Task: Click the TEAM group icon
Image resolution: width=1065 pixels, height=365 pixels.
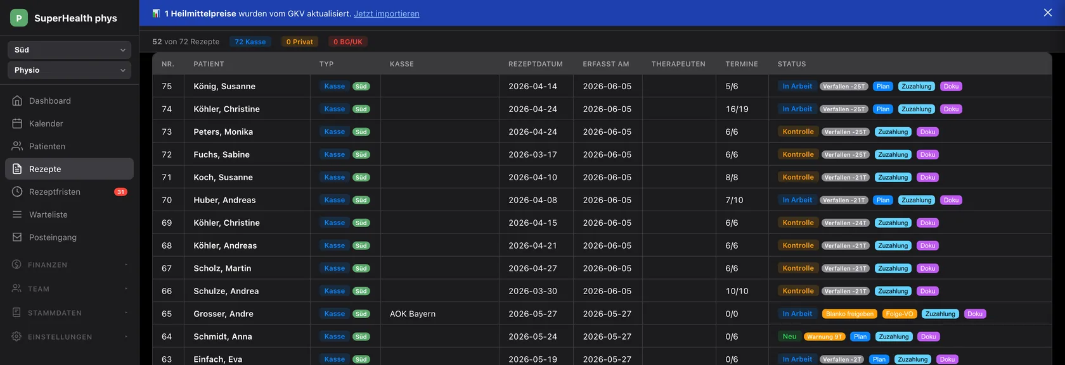Action: 16,288
